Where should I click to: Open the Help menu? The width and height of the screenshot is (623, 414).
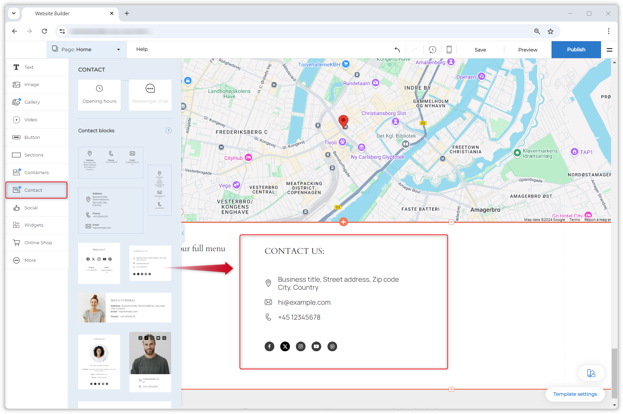tap(142, 49)
